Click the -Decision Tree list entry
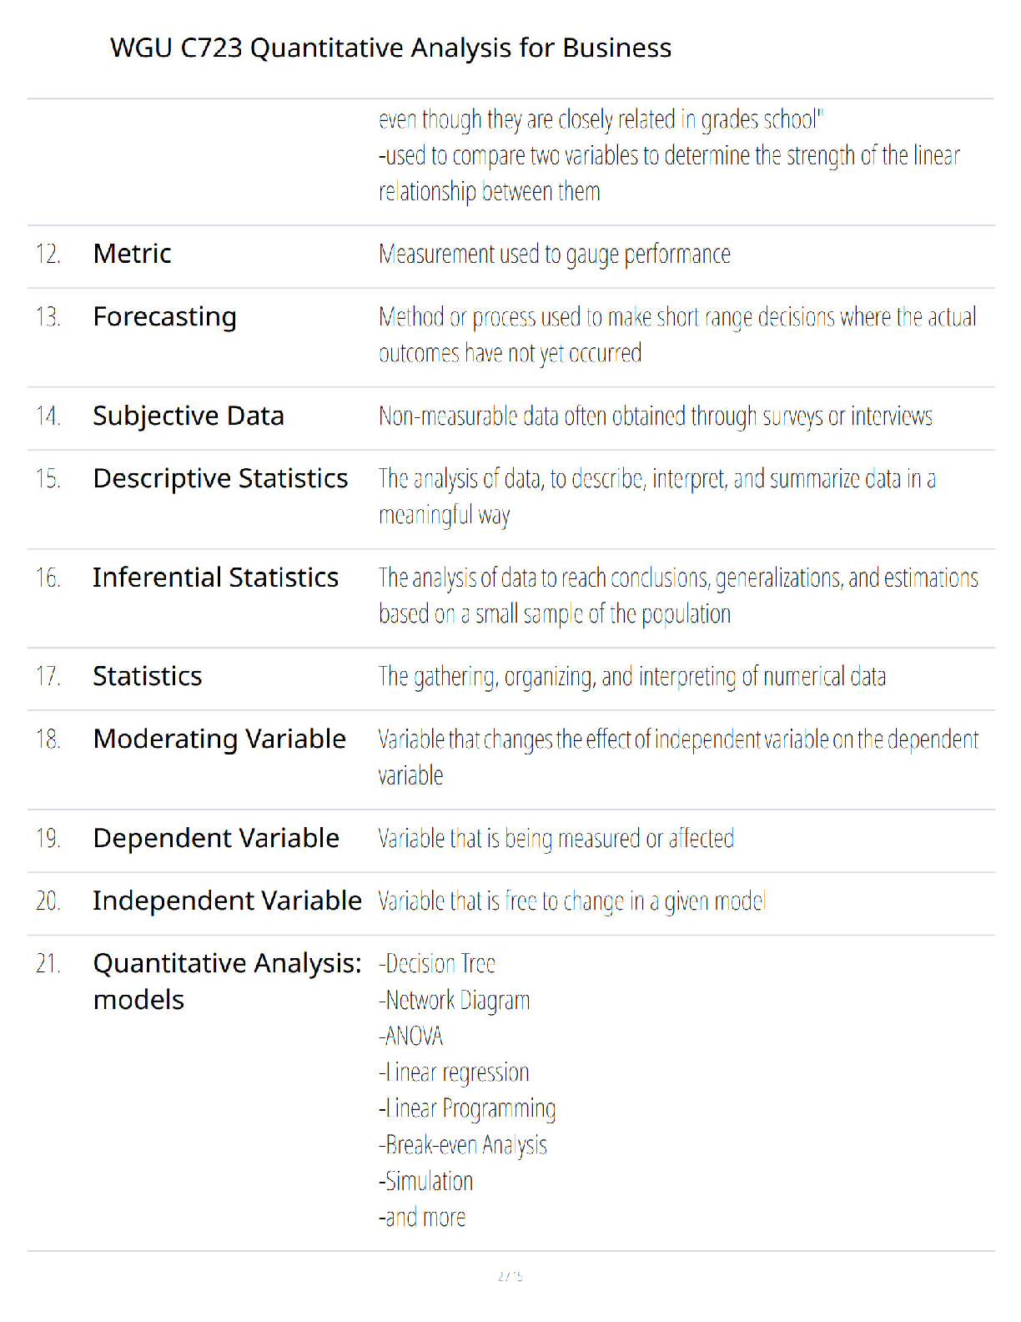The image size is (1021, 1322). tap(437, 964)
